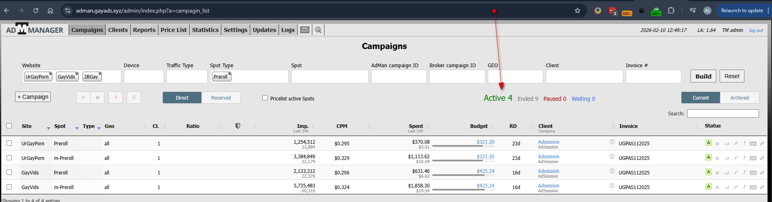Click the ads icon in GayVids m-Preroll row

(753, 187)
